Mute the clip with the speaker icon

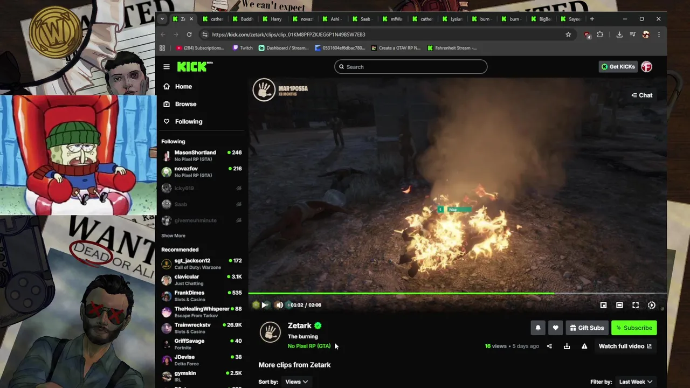tap(279, 305)
